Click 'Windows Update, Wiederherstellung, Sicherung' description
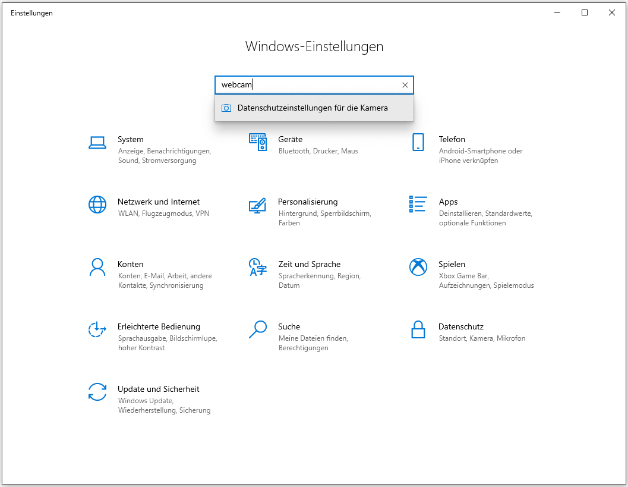This screenshot has width=628, height=487. 164,406
